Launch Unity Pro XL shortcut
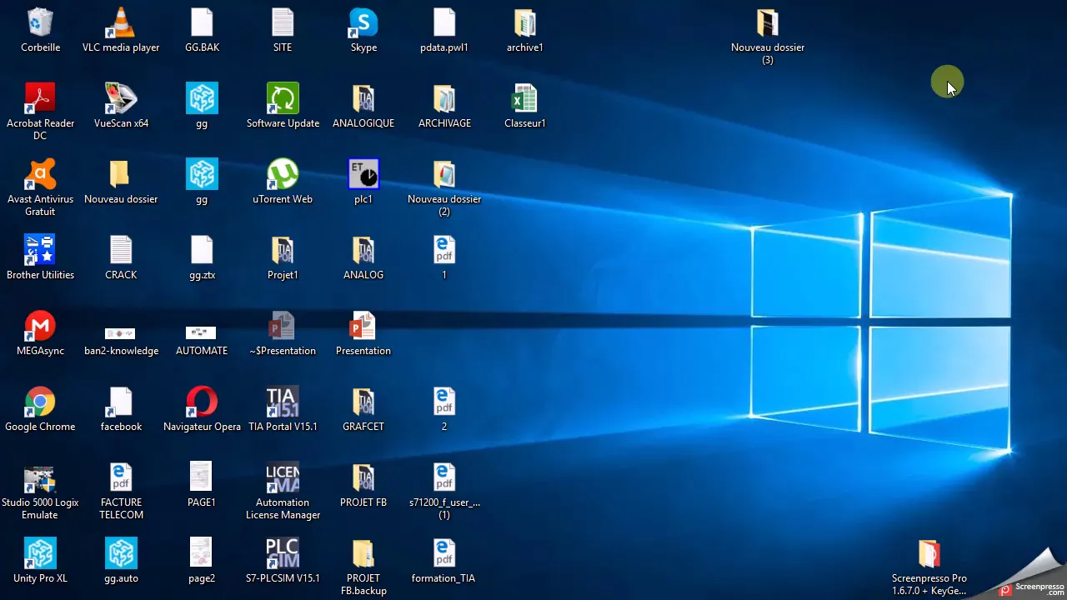1067x600 pixels. tap(40, 554)
